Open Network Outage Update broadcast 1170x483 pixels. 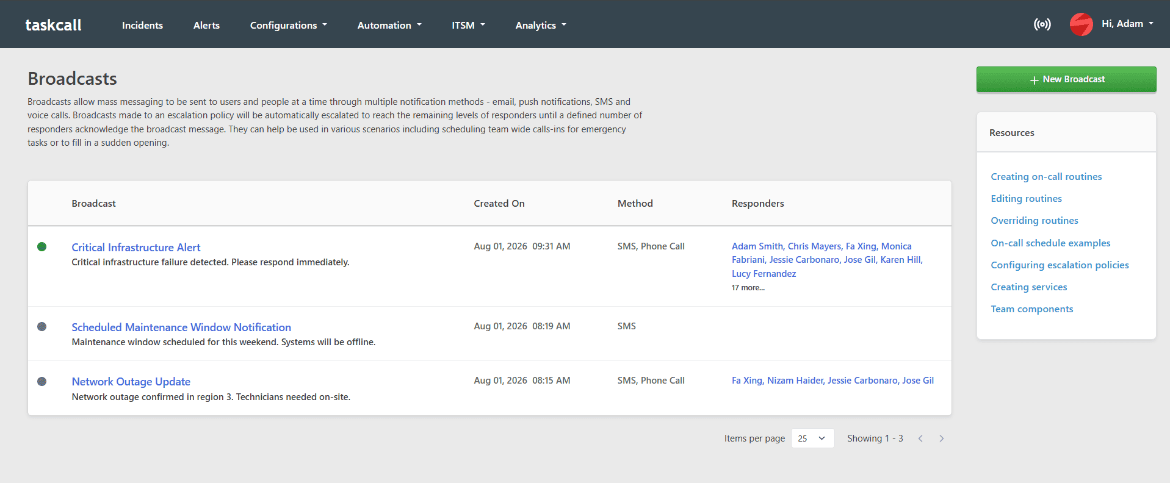[x=131, y=382]
